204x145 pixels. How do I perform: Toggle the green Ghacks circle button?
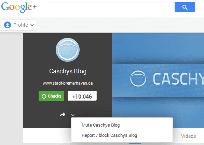click(x=51, y=96)
